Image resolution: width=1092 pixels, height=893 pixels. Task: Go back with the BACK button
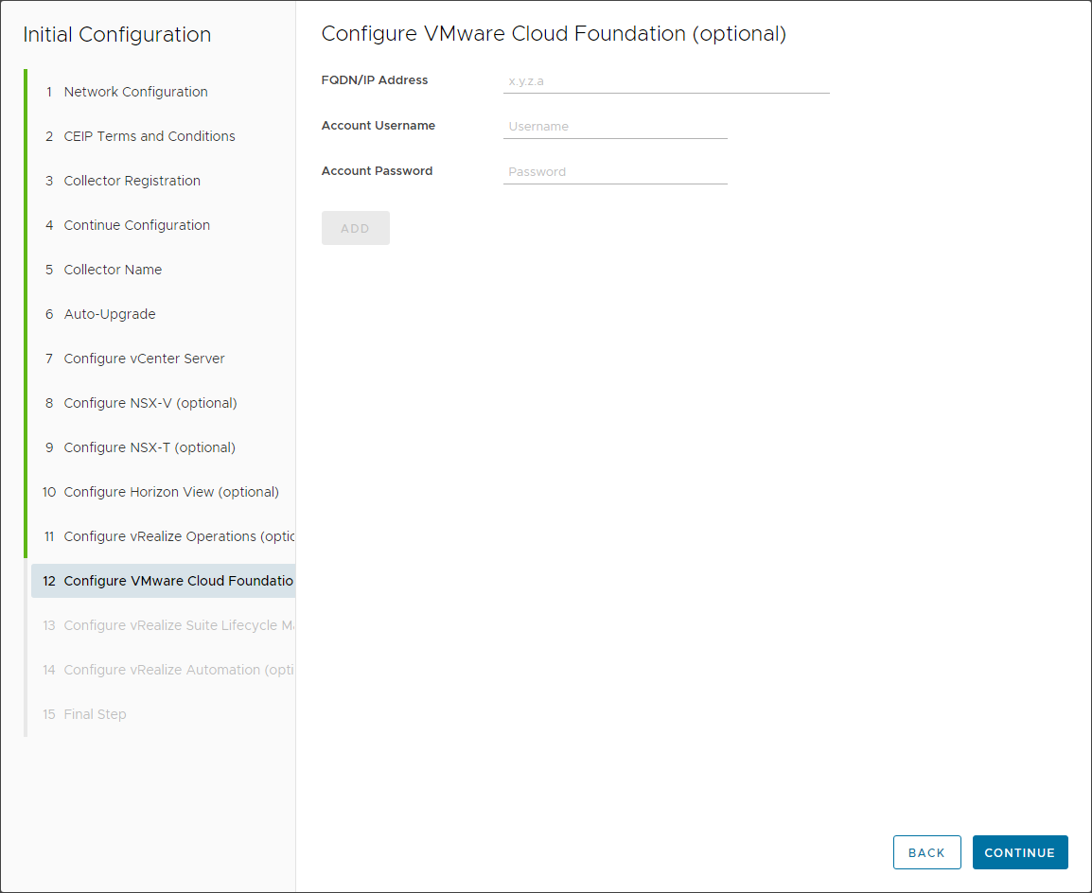(927, 852)
